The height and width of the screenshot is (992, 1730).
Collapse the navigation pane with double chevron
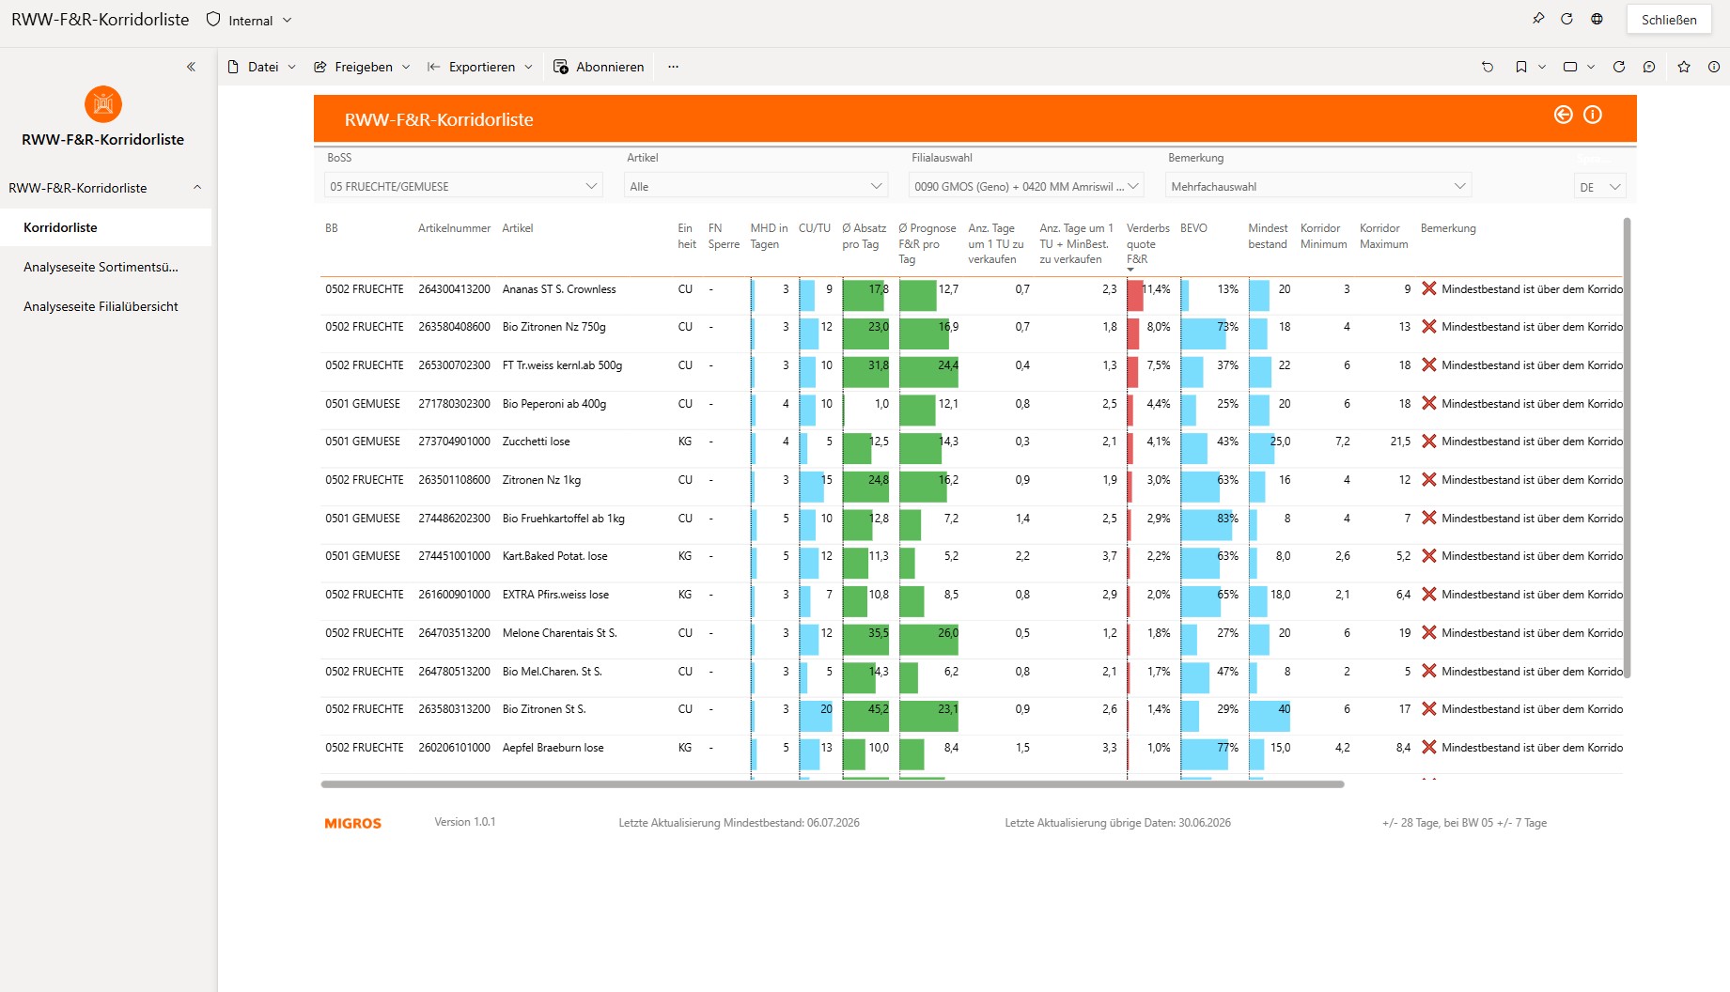(191, 67)
